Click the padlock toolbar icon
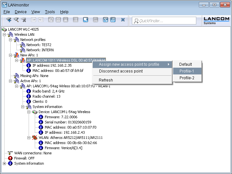 66,20
